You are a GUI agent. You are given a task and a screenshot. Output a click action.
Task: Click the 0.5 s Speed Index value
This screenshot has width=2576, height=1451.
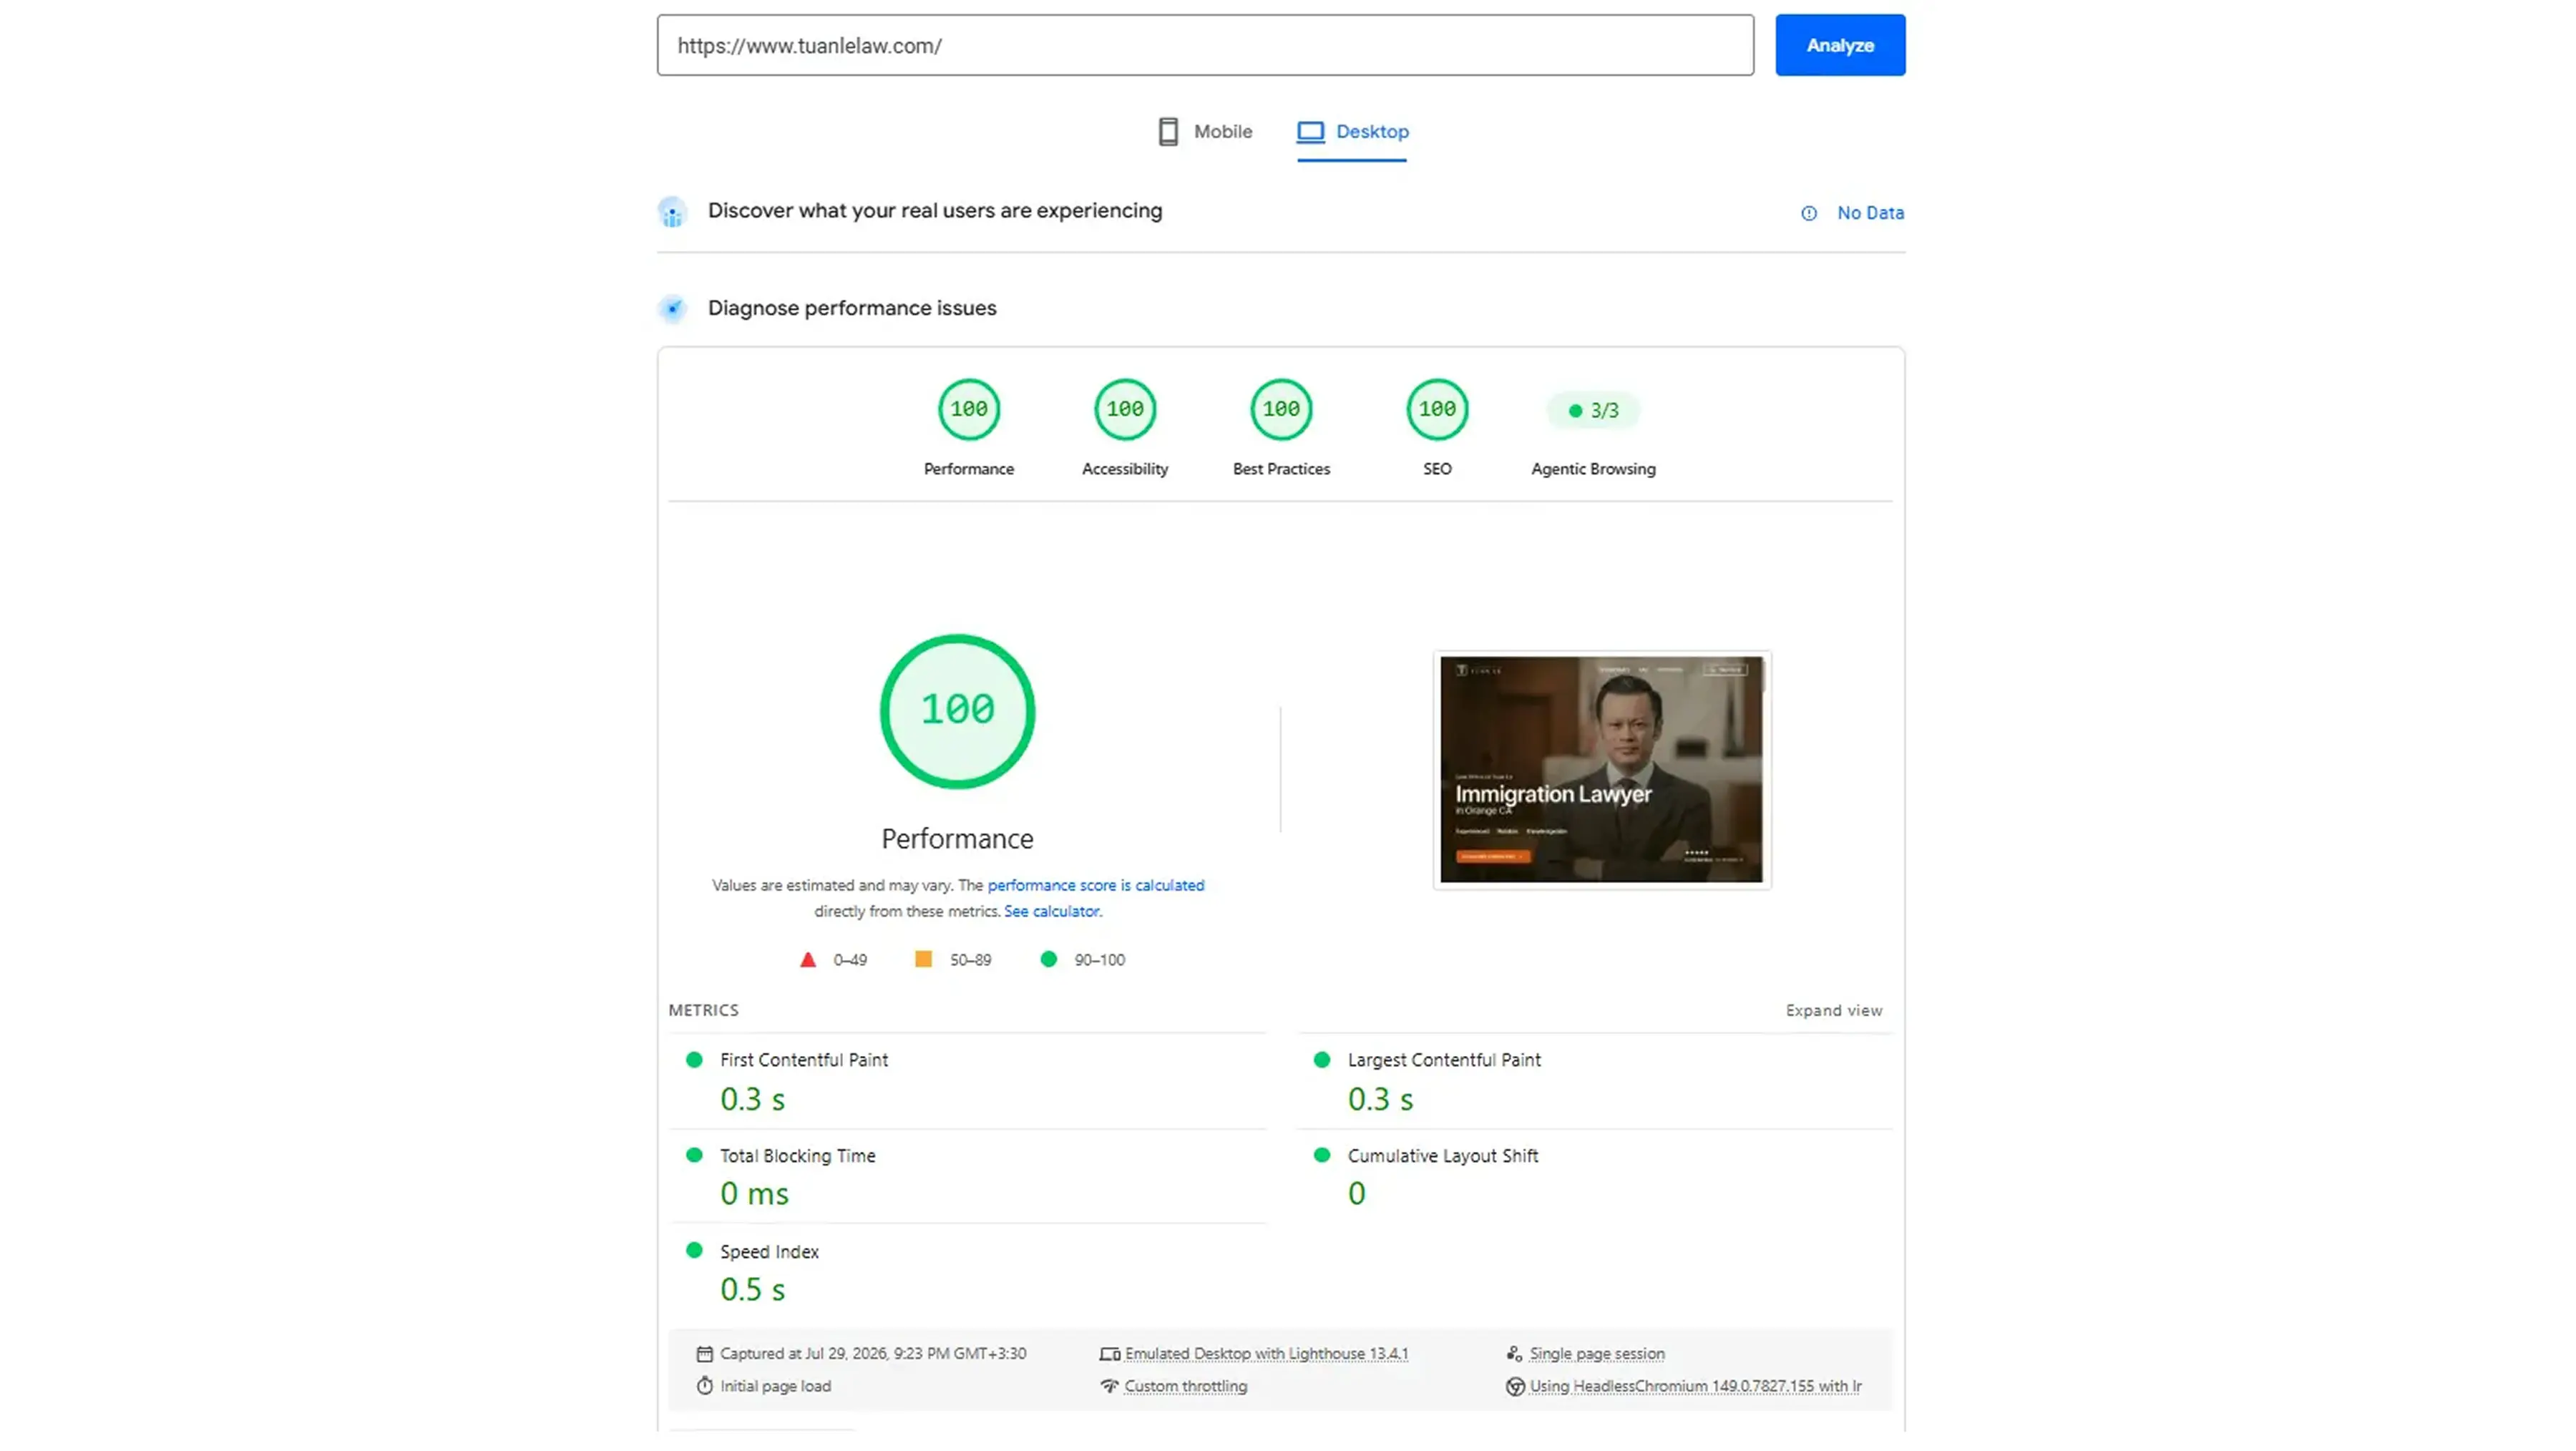tap(752, 1289)
